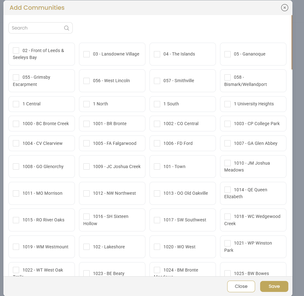Enable 058 - Bismark/Wellandport
Image resolution: width=304 pixels, height=296 pixels.
228,77
